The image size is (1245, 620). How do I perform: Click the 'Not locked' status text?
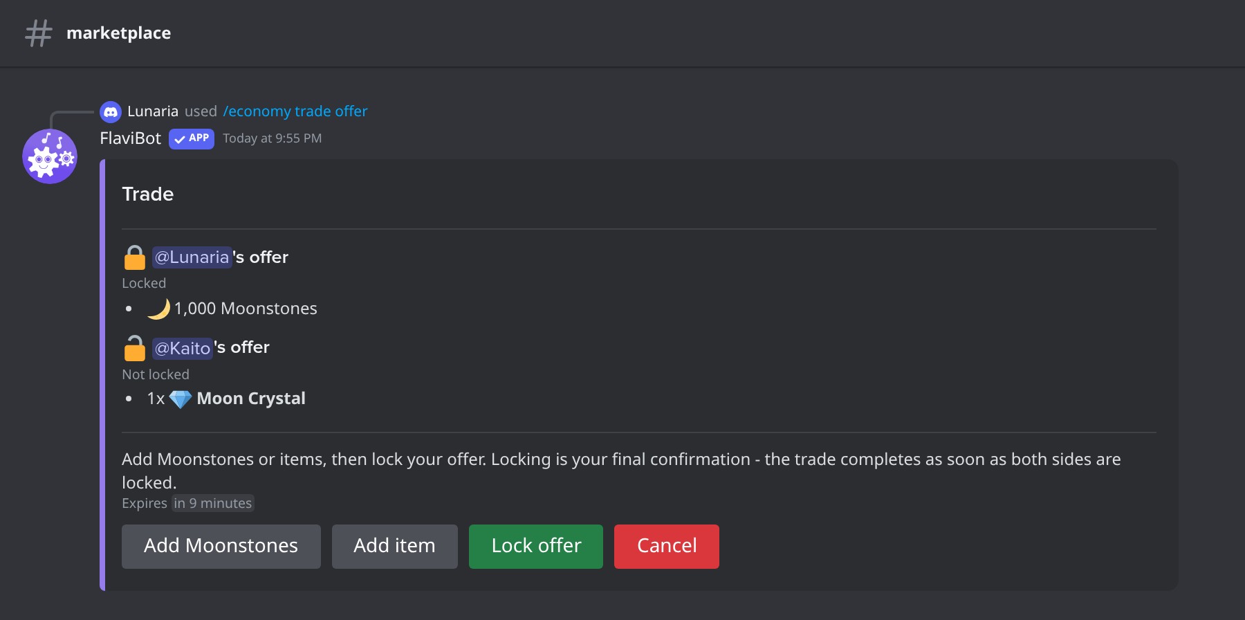[156, 374]
